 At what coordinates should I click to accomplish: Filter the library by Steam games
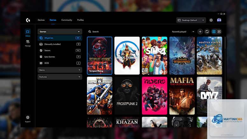pos(60,50)
